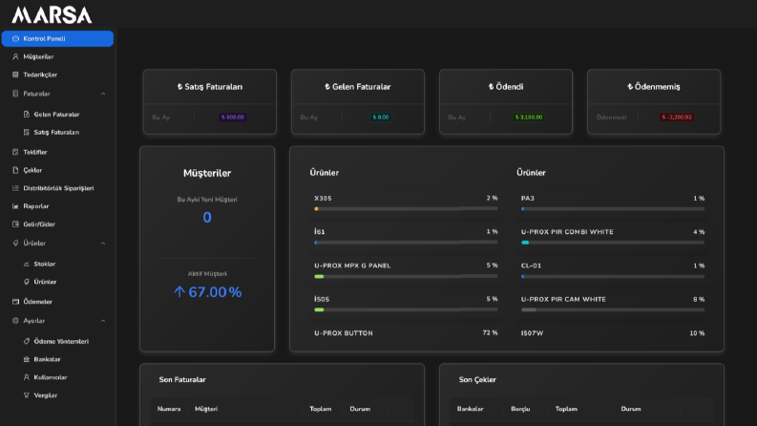The image size is (757, 426).
Task: Click the Son Faturalar panel title
Action: coord(182,379)
